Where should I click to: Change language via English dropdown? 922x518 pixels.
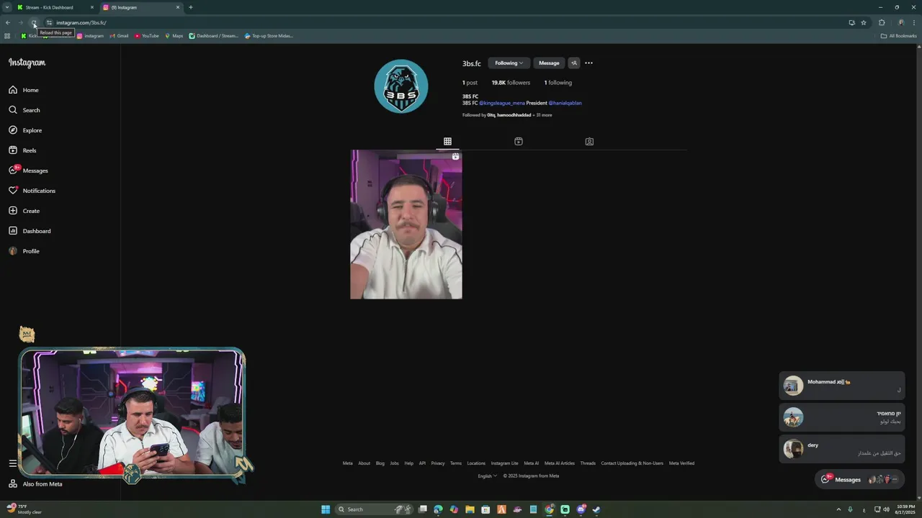[488, 476]
